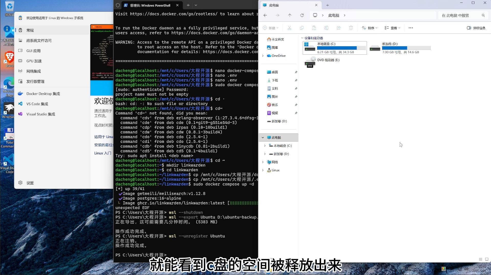Collapse the 此电脑 tree node
The width and height of the screenshot is (491, 275).
click(263, 137)
